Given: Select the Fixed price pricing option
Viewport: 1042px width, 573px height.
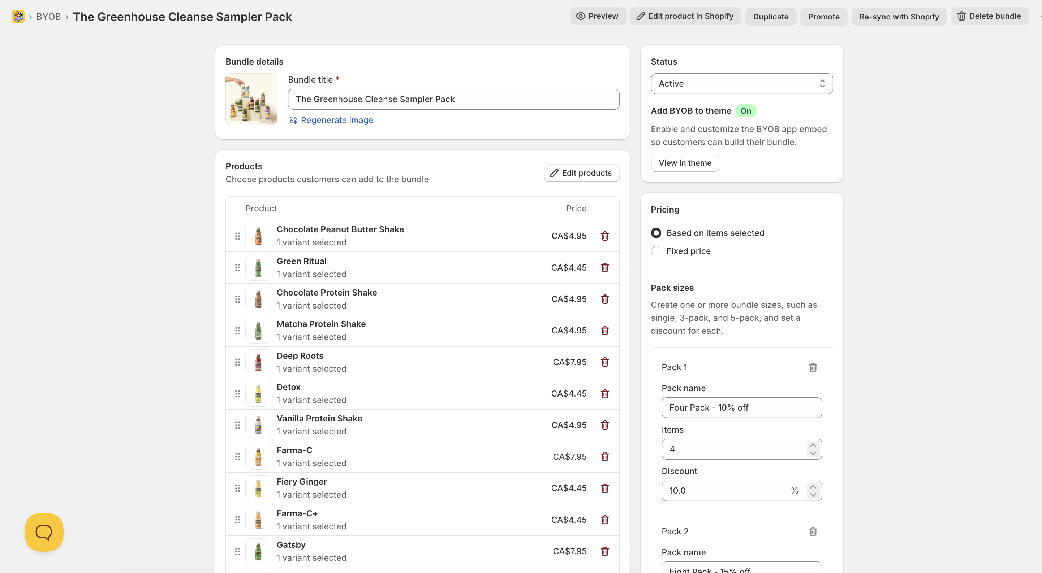Looking at the screenshot, I should pyautogui.click(x=656, y=251).
